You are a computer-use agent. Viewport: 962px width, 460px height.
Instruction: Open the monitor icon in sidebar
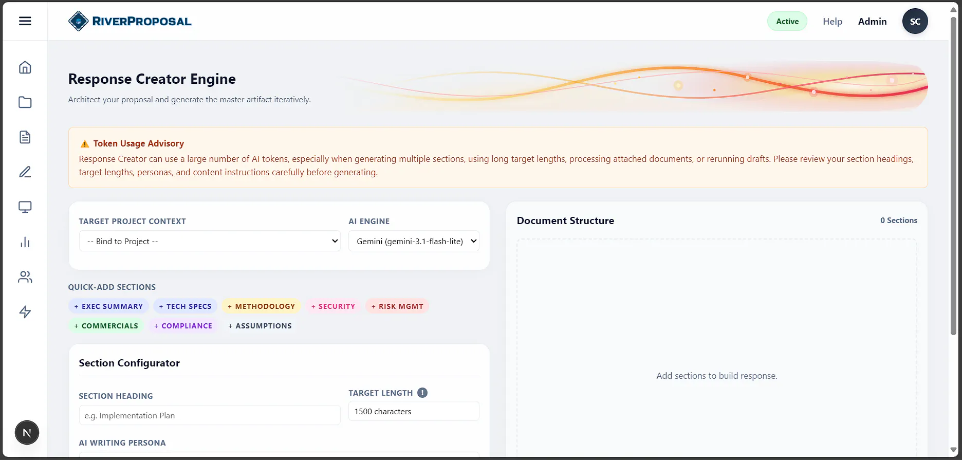click(25, 207)
